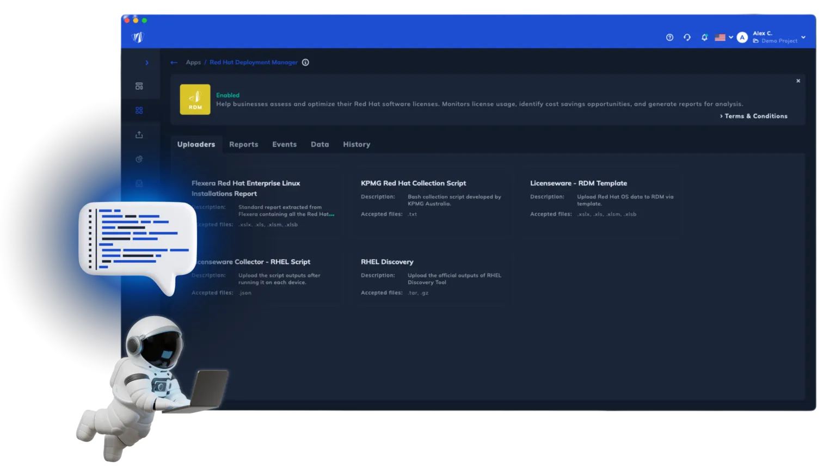Switch to the Reports tab

click(x=243, y=144)
